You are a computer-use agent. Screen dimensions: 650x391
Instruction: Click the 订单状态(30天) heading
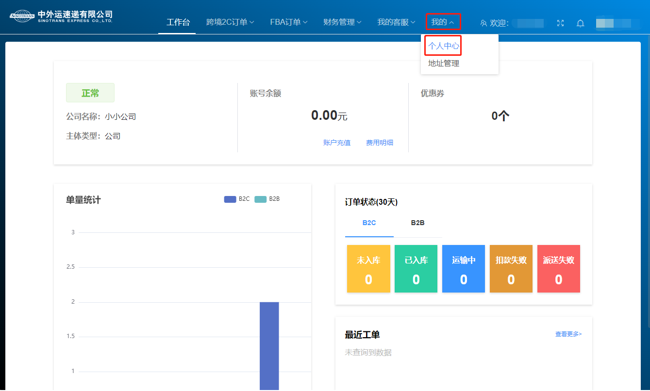[371, 202]
